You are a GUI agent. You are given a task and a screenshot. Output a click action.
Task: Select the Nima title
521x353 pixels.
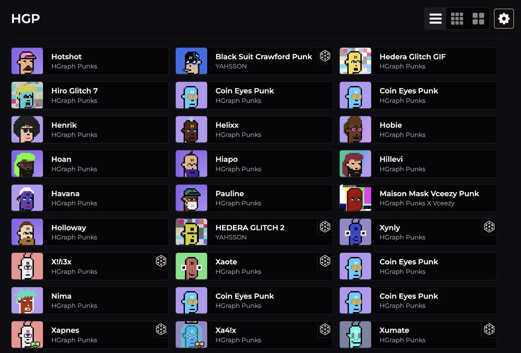61,296
